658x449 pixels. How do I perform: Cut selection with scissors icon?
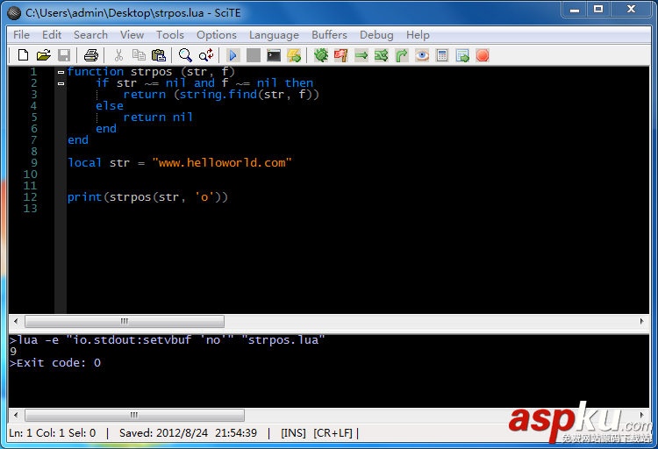(x=118, y=55)
